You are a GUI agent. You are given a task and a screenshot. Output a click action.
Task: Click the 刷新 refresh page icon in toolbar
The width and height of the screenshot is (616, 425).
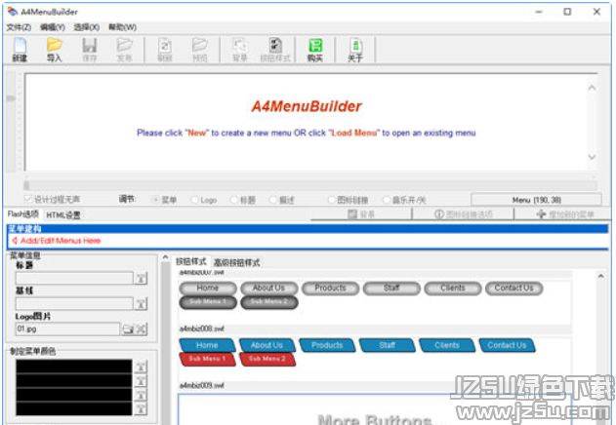[165, 50]
